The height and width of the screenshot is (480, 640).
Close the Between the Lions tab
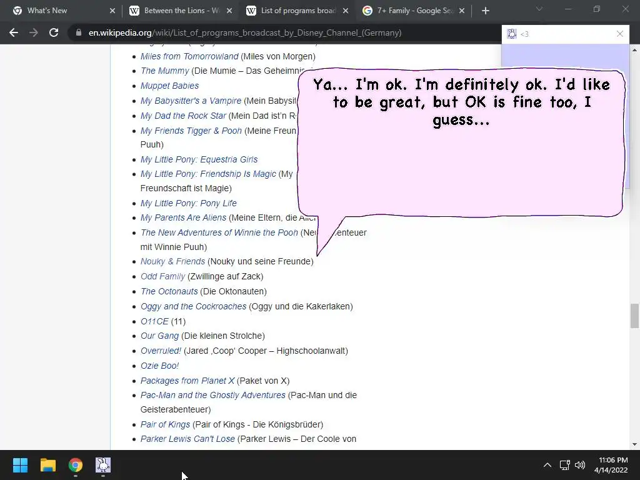click(229, 11)
